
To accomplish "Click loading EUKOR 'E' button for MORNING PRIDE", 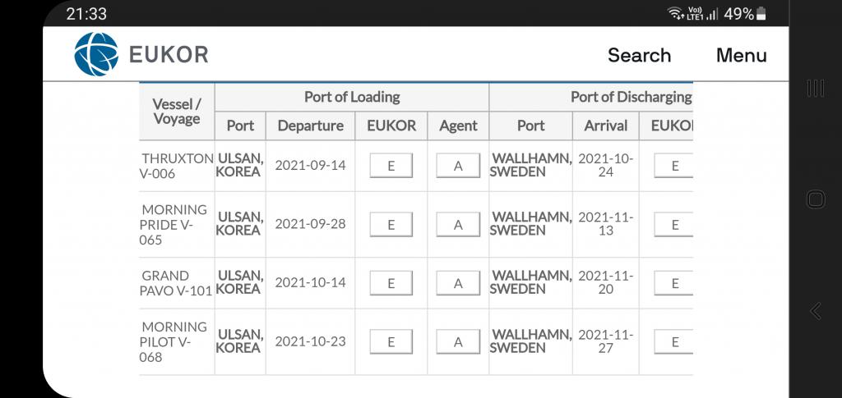I will 391,225.
